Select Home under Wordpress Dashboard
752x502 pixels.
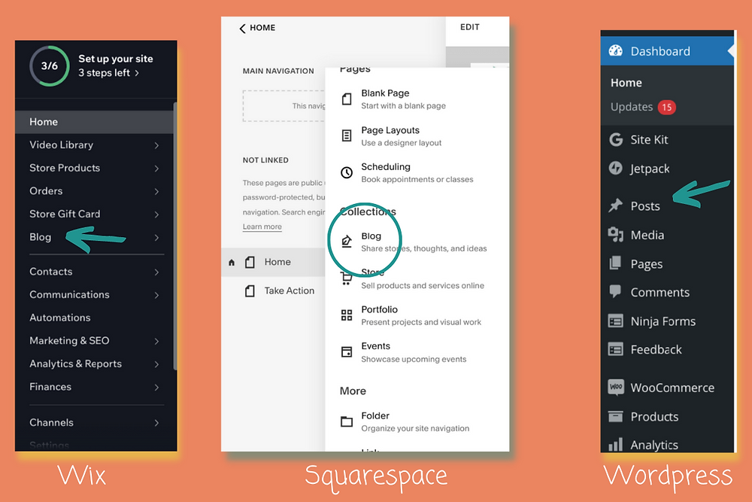(x=626, y=83)
